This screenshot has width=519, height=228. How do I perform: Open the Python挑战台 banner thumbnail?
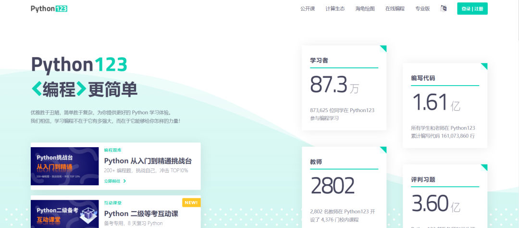tap(65, 166)
